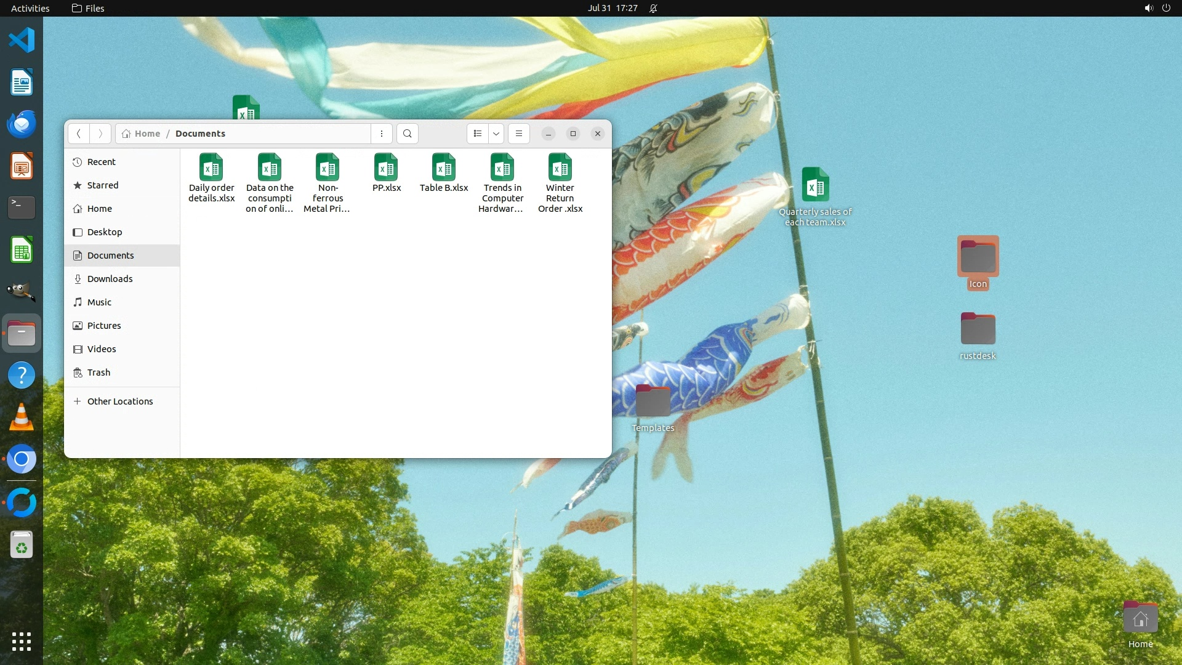
Task: Select the Icon folder on the desktop
Action: point(978,262)
